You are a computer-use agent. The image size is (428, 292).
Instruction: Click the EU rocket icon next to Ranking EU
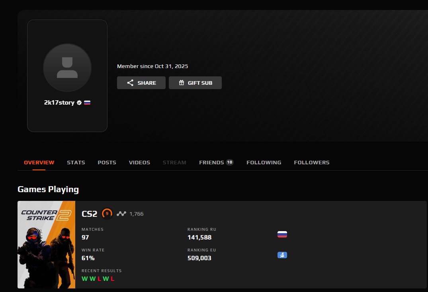point(282,255)
